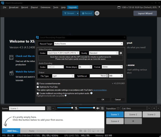Cancel the recording properties dialog
The image size is (161, 137).
pyautogui.click(x=118, y=100)
